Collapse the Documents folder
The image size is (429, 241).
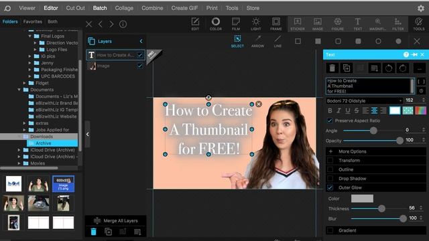coord(19,90)
